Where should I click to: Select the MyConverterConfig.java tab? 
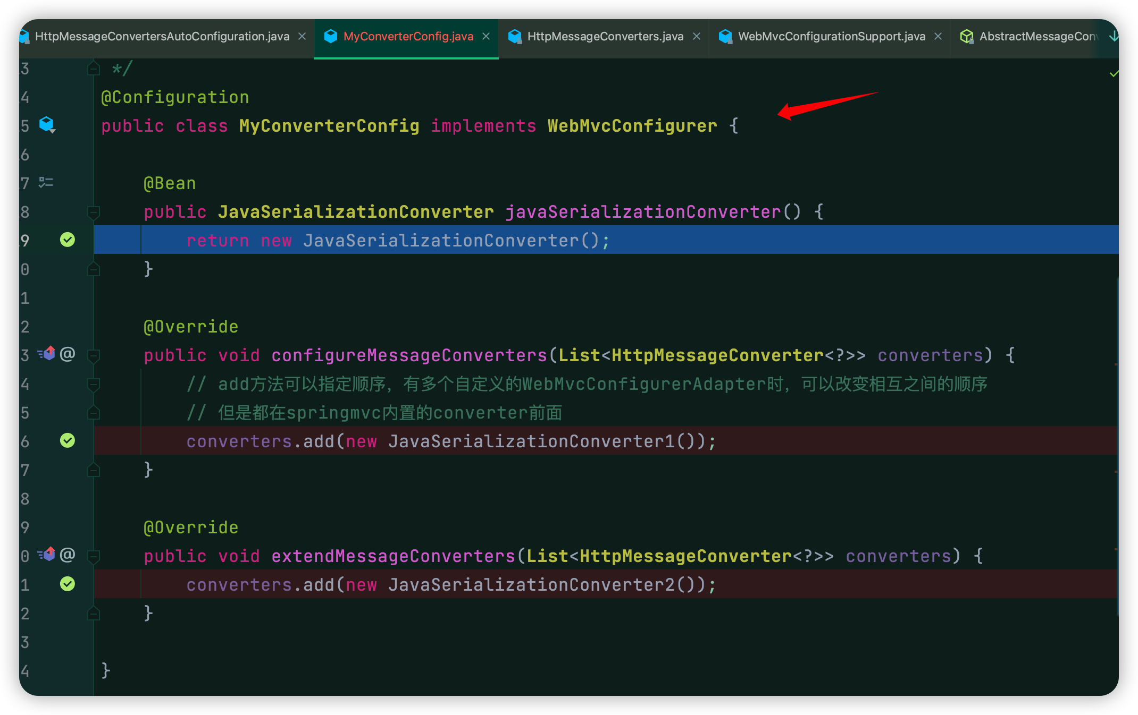408,37
